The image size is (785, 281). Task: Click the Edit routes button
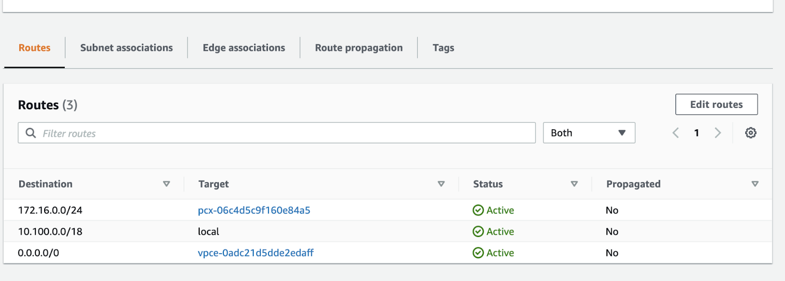[716, 104]
